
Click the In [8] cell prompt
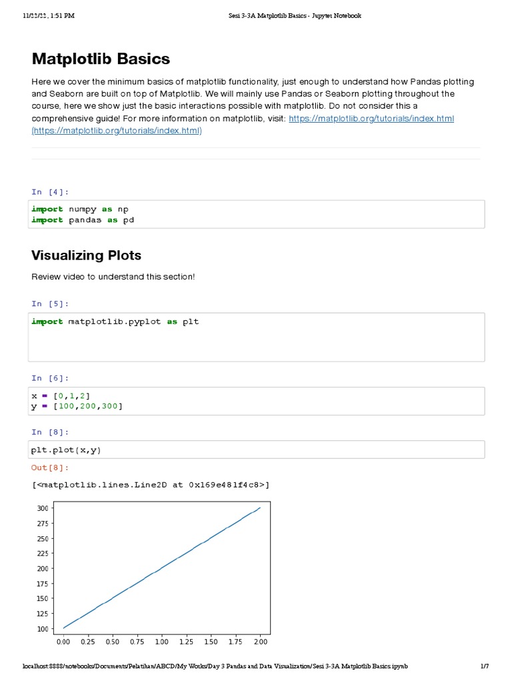(x=50, y=432)
